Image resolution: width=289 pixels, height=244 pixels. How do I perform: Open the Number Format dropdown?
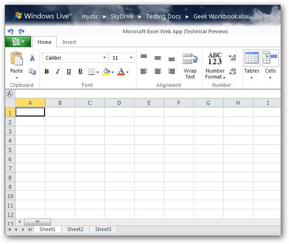point(215,66)
